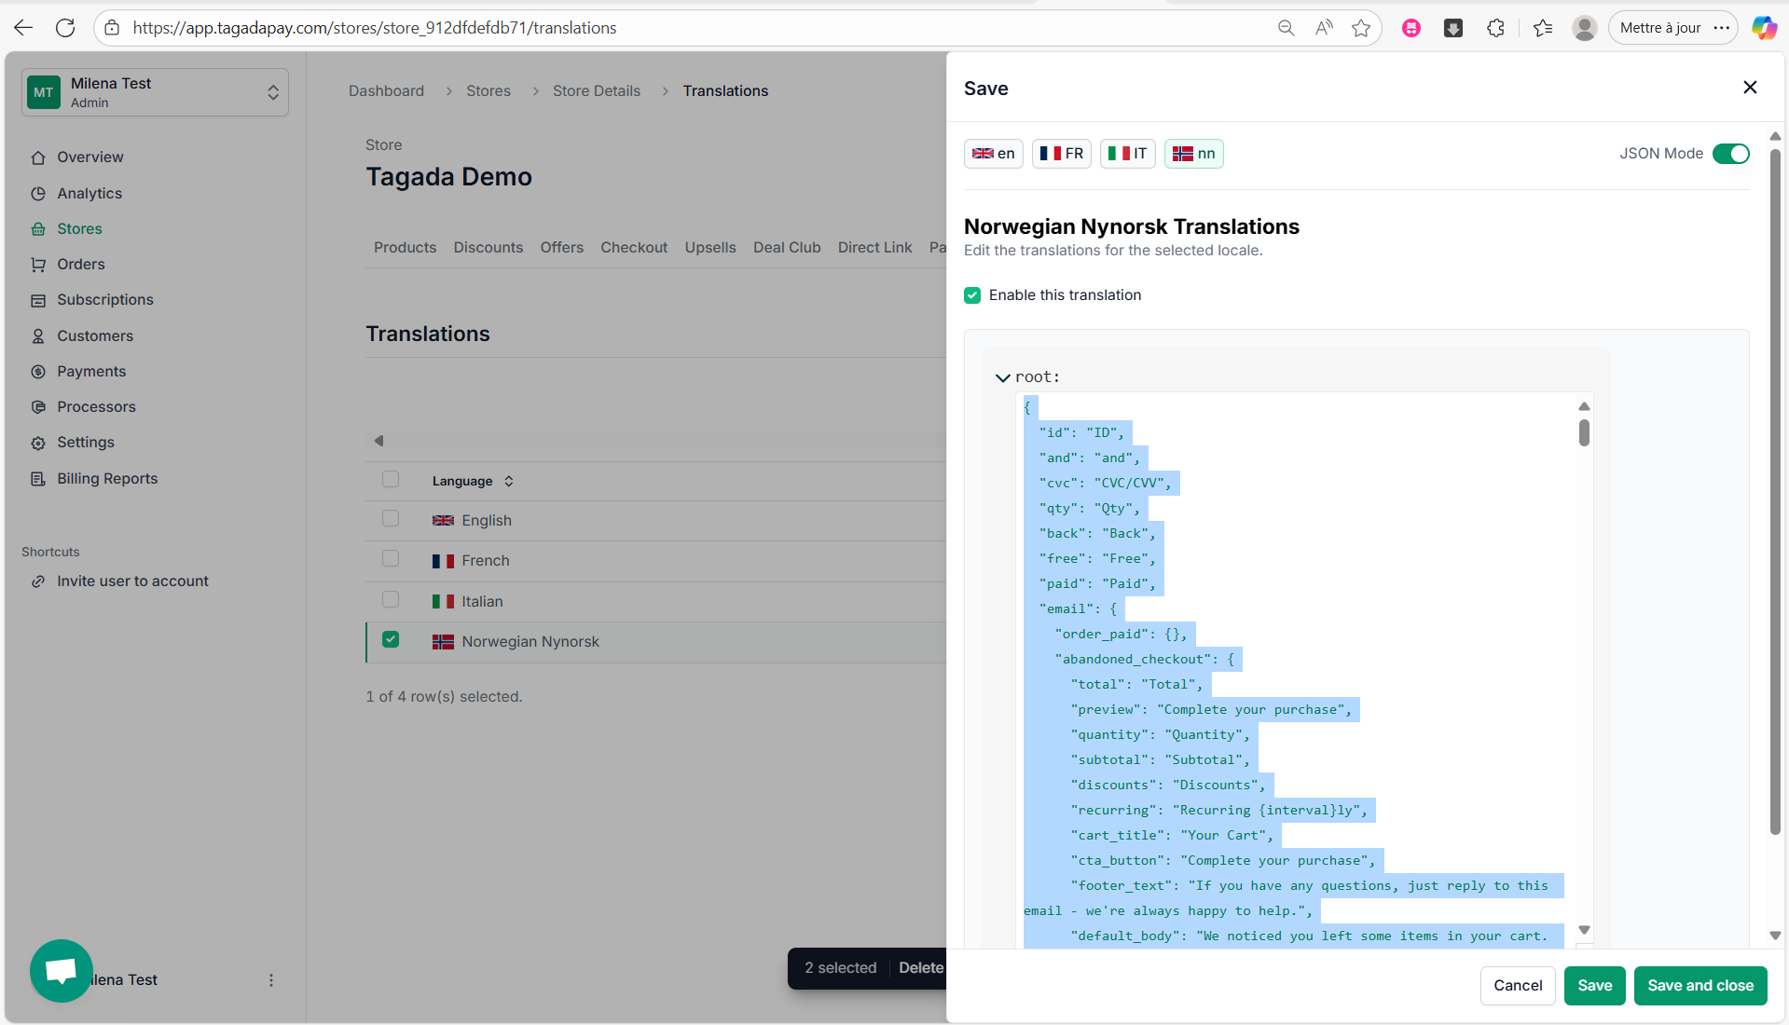Image resolution: width=1789 pixels, height=1025 pixels.
Task: Open Subscriptions in the sidebar
Action: (x=105, y=300)
